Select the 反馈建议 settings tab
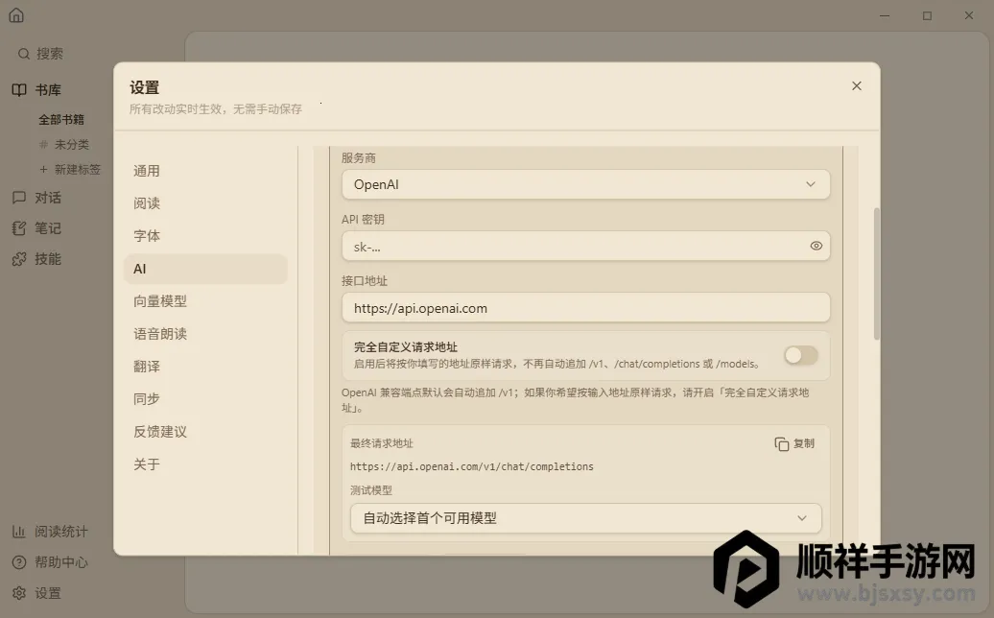Image resolution: width=994 pixels, height=618 pixels. [205, 432]
